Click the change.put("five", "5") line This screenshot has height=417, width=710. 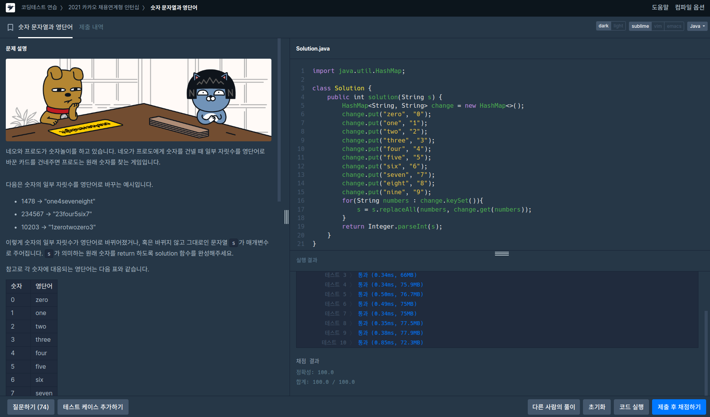(386, 158)
